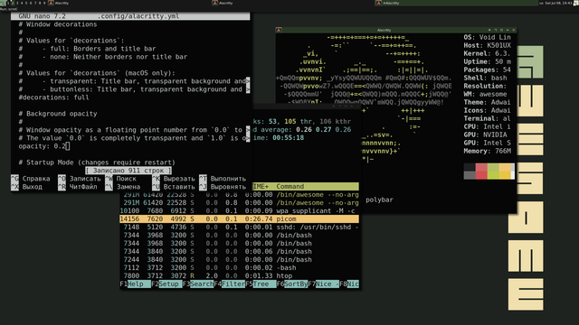
Task: Toggle sticky on the neofetch Alacritty window
Action: click(501, 30)
